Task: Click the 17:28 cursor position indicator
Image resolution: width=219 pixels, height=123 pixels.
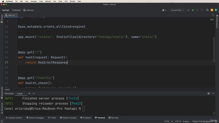Action: click(167, 121)
